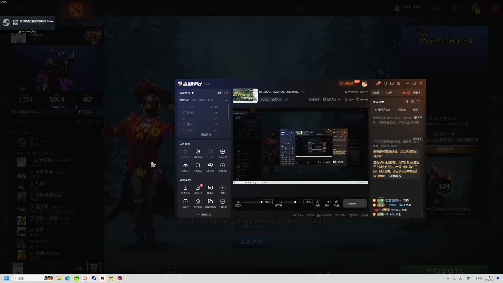Image resolution: width=503 pixels, height=283 pixels.
Task: Open the clipboard task center tool
Action: 185,188
